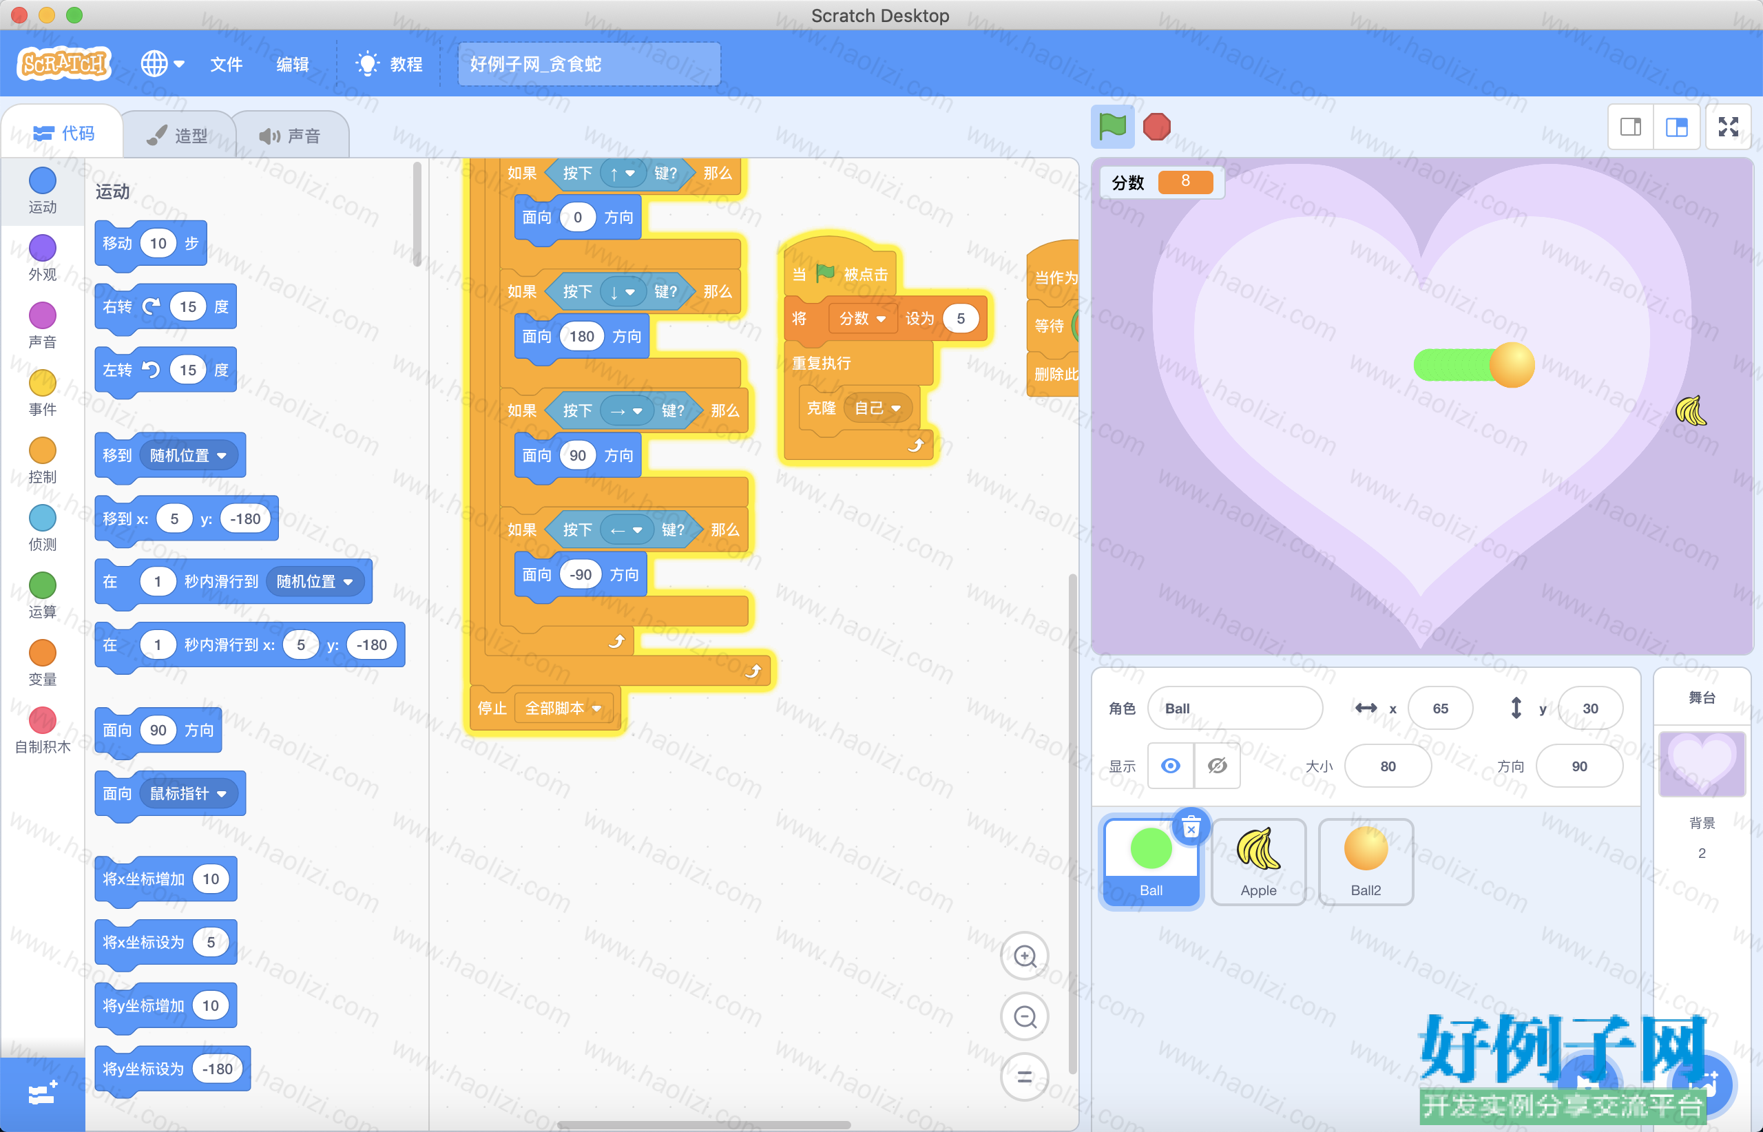Switch to the 声音 sounds tab
The height and width of the screenshot is (1132, 1763).
(x=290, y=135)
